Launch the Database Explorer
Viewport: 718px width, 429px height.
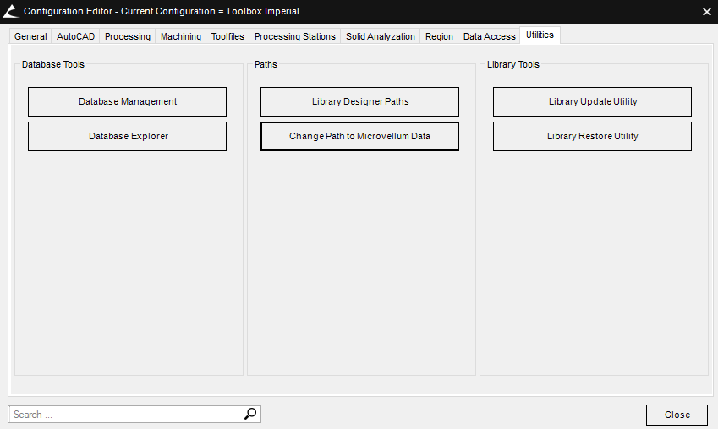pyautogui.click(x=127, y=136)
